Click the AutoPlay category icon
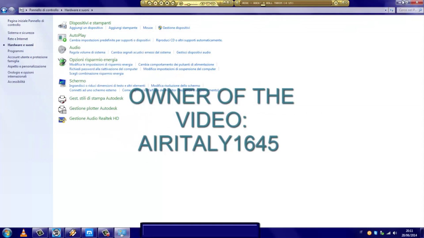This screenshot has width=424, height=238. tap(62, 37)
